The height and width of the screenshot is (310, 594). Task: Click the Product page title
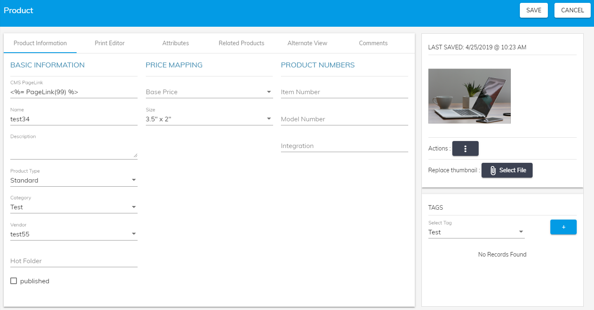(x=19, y=10)
